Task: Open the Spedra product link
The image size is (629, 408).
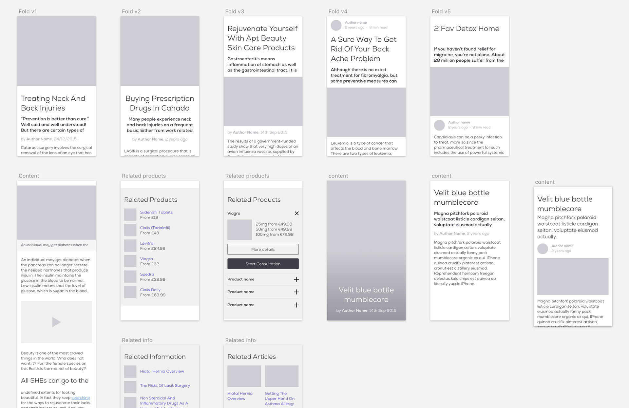Action: [x=147, y=274]
